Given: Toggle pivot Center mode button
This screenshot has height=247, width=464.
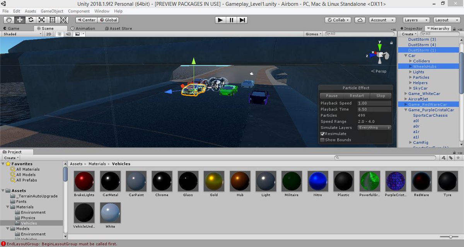Looking at the screenshot, I should pos(86,20).
